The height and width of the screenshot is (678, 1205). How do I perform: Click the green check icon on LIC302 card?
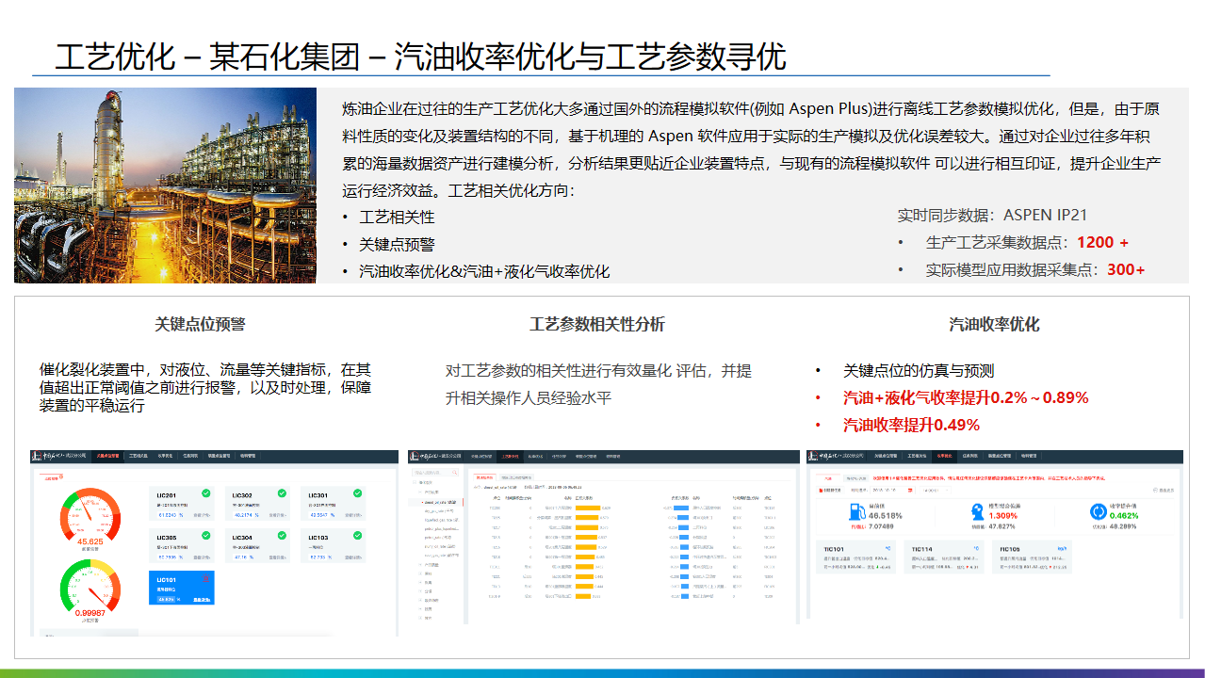(x=282, y=492)
